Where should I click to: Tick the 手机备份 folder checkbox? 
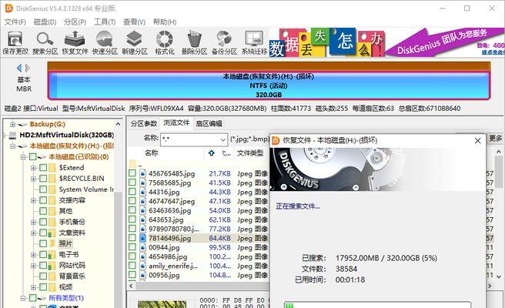tap(43, 222)
